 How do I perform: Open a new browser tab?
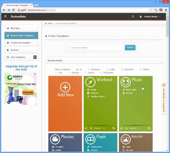click(x=36, y=5)
